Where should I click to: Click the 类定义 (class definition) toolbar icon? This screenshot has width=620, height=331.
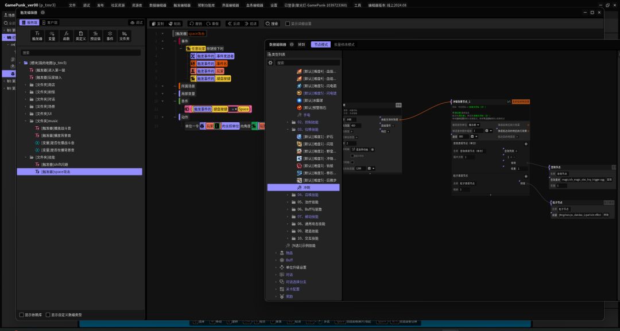81,36
